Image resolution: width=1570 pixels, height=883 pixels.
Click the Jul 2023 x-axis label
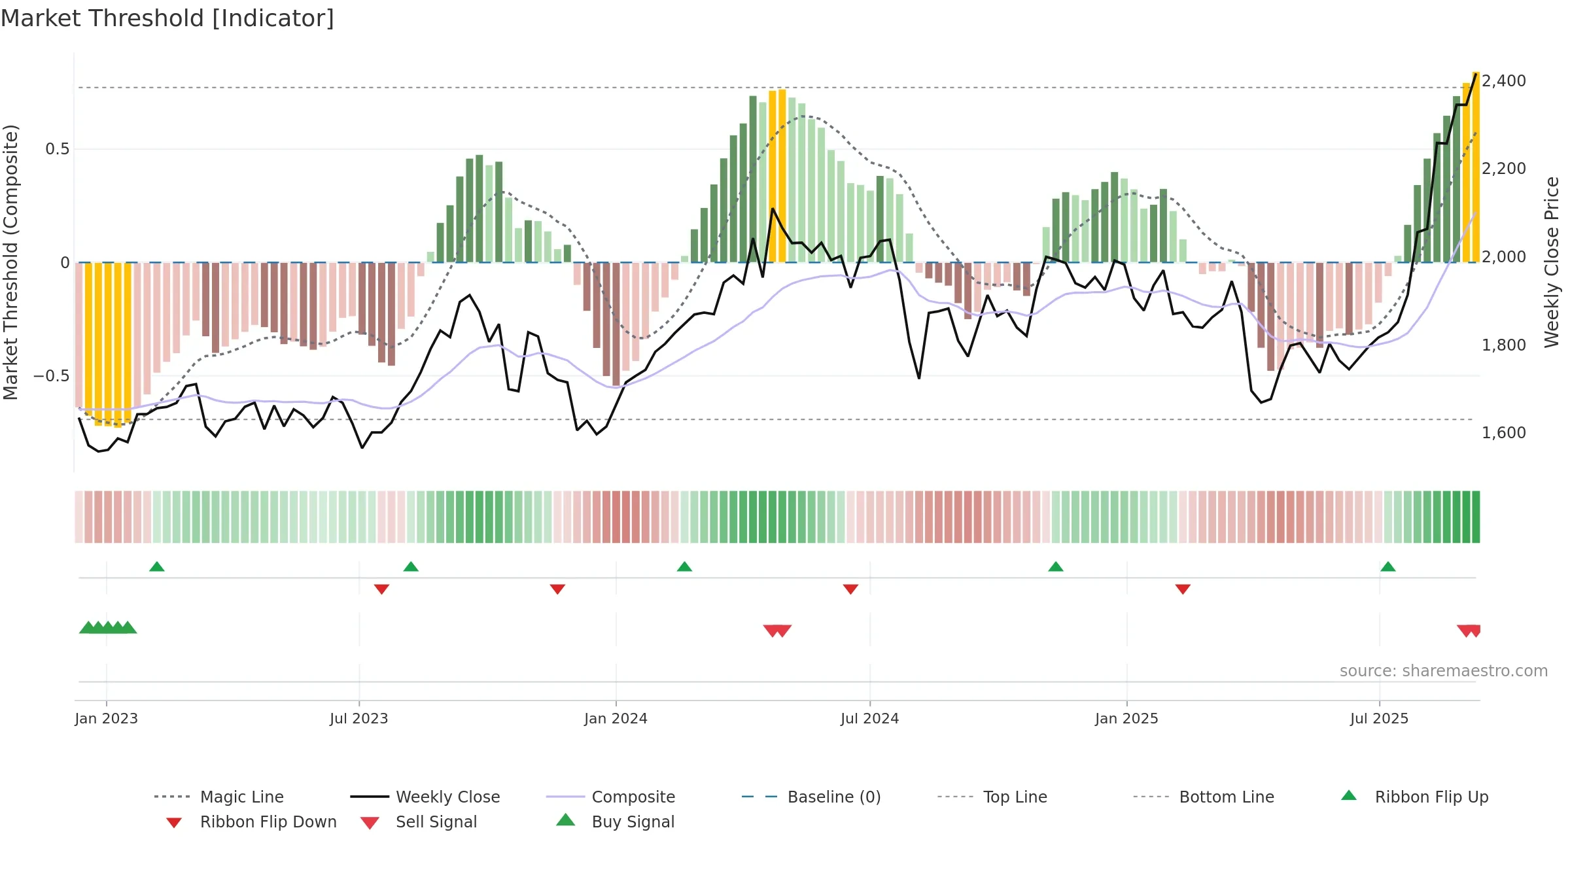pyautogui.click(x=359, y=719)
